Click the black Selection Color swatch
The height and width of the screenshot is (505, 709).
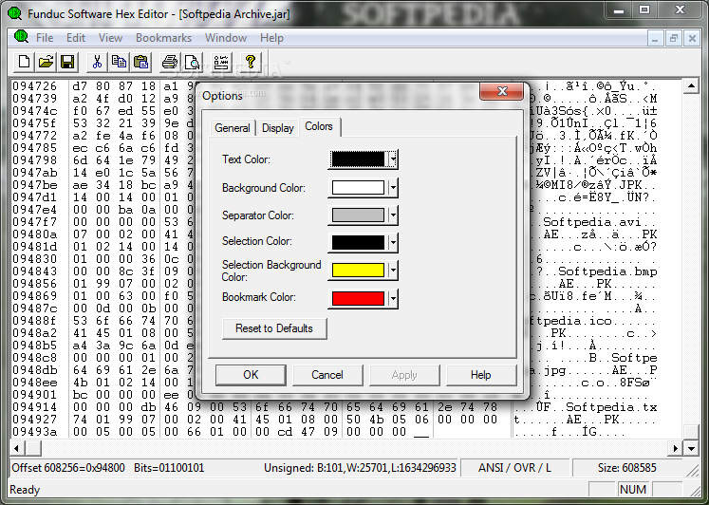coord(358,242)
